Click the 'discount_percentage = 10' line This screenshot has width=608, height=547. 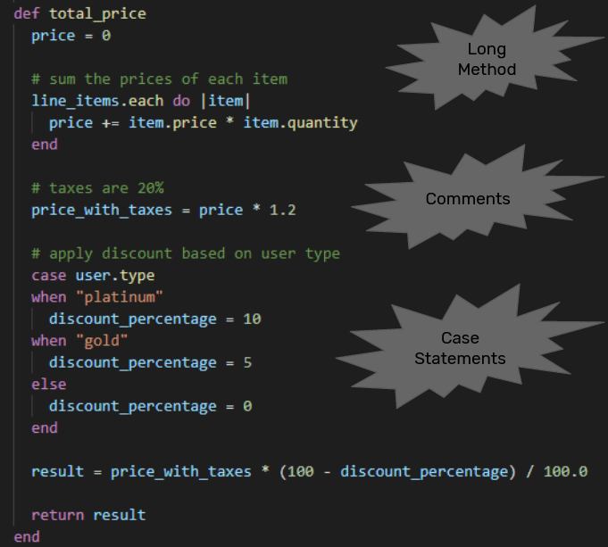155,319
